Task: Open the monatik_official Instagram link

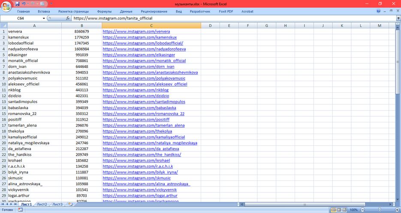Action: tap(144, 61)
